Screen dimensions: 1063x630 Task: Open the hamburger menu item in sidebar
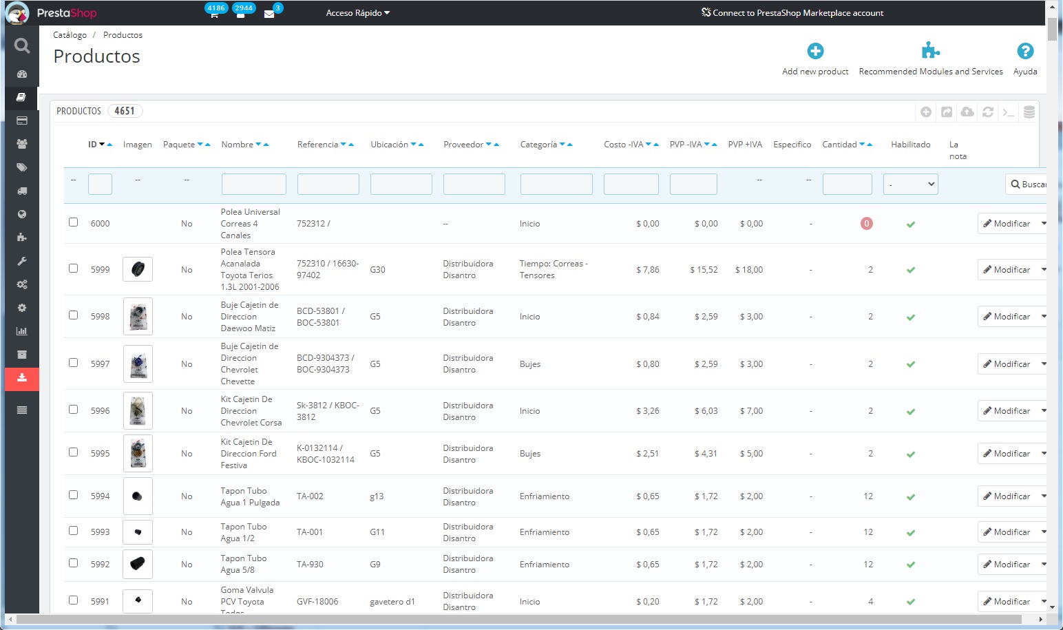22,410
